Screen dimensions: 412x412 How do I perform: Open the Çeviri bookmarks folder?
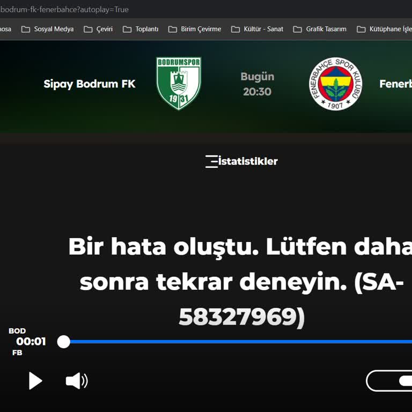click(x=98, y=29)
